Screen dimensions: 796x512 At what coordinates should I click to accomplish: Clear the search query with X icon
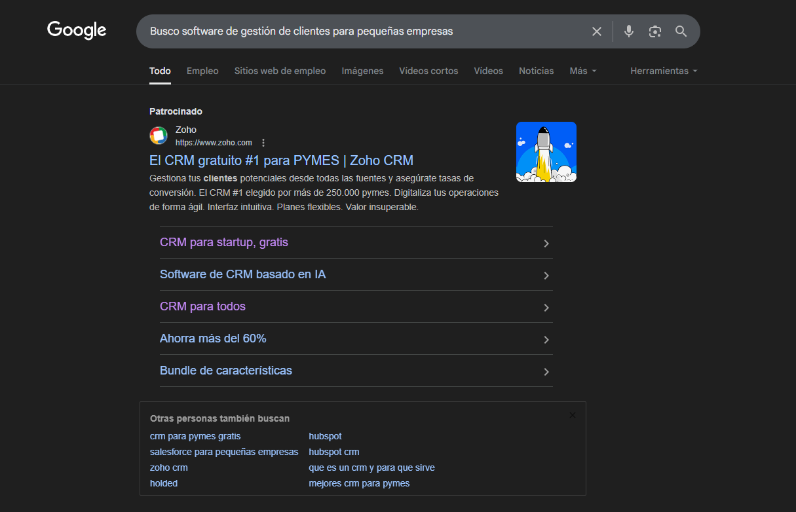point(597,31)
